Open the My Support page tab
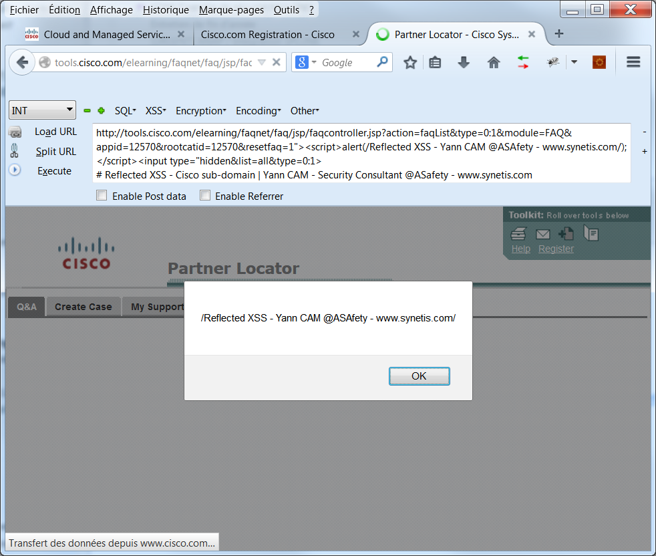Viewport: 656px width, 556px height. pos(154,307)
